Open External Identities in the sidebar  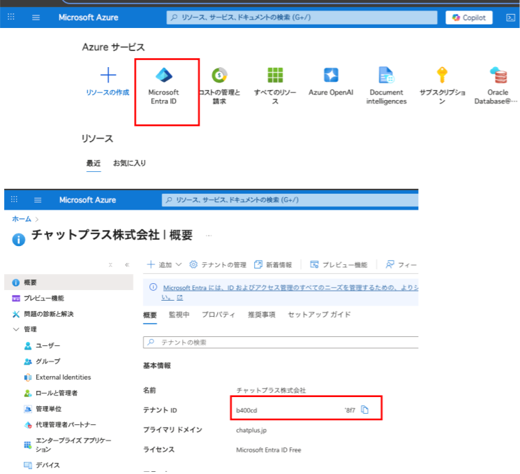pos(63,378)
